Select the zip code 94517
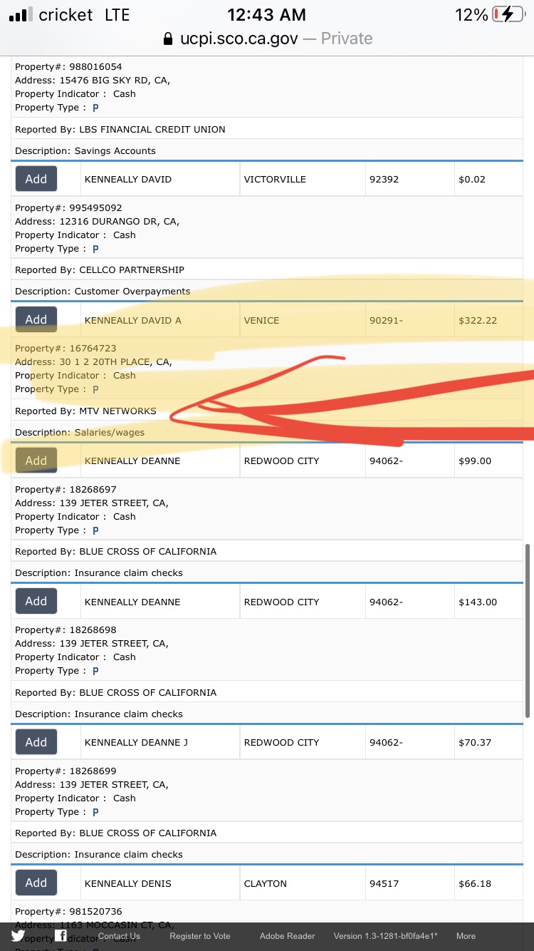This screenshot has height=951, width=534. (384, 884)
